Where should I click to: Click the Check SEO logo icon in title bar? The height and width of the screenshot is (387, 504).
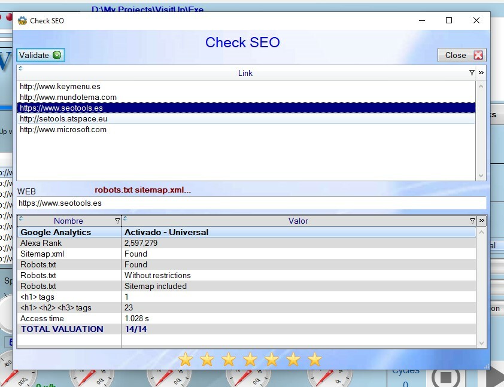point(22,20)
